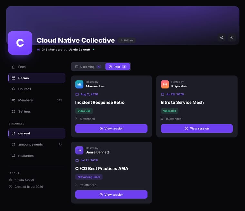Image resolution: width=245 pixels, height=211 pixels.
Task: Click the Courses graduation cap icon
Action: tap(14, 89)
